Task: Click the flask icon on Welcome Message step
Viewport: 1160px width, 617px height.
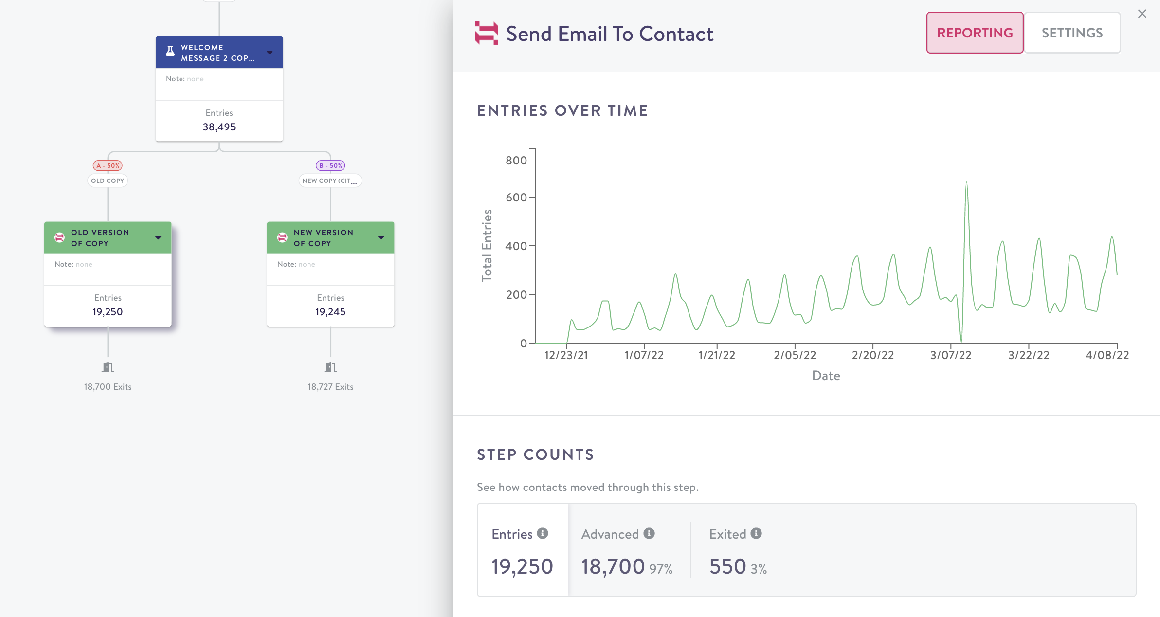Action: pyautogui.click(x=170, y=51)
